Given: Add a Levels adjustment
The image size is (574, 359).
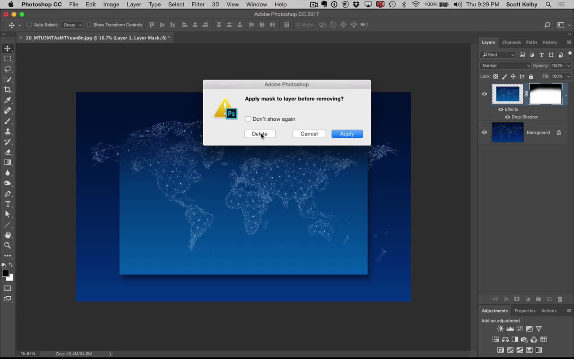Looking at the screenshot, I should click(510, 328).
